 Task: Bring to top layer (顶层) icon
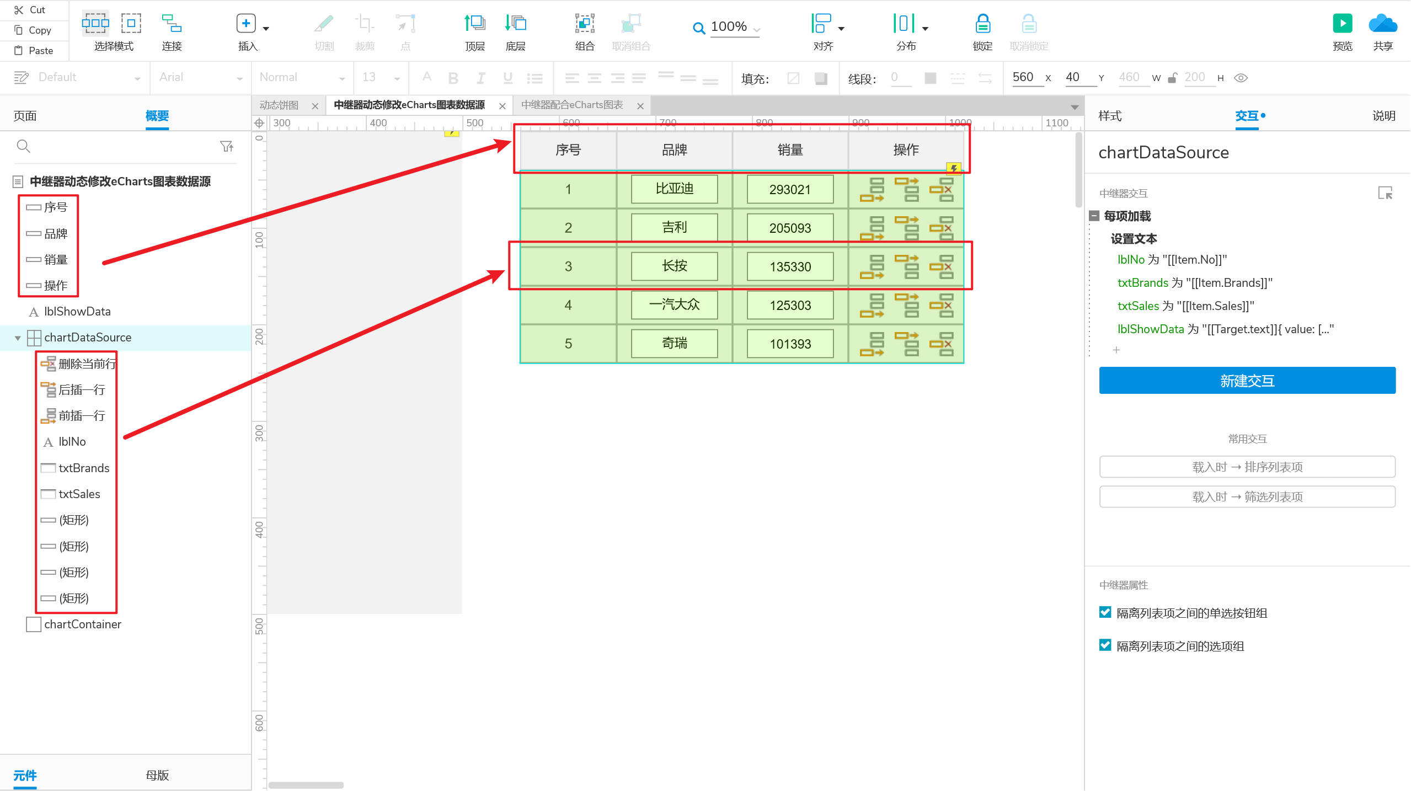[474, 24]
